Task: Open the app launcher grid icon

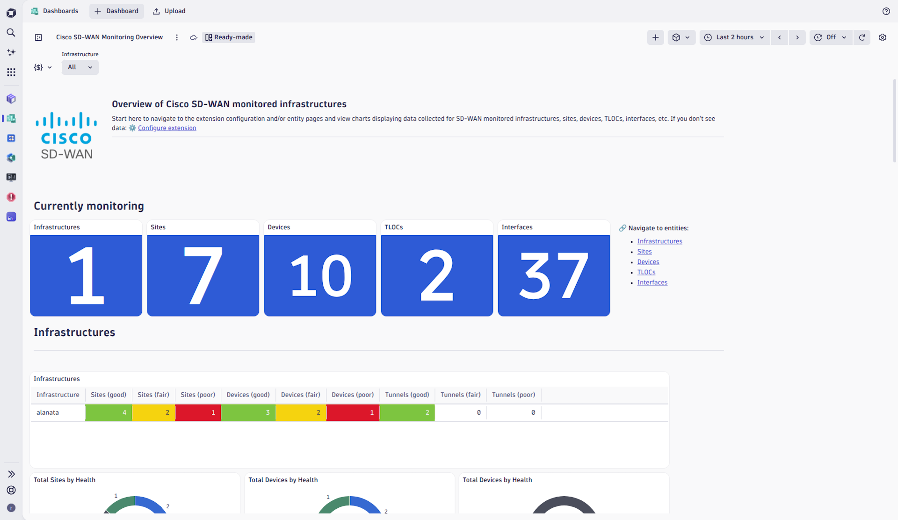Action: click(x=11, y=72)
